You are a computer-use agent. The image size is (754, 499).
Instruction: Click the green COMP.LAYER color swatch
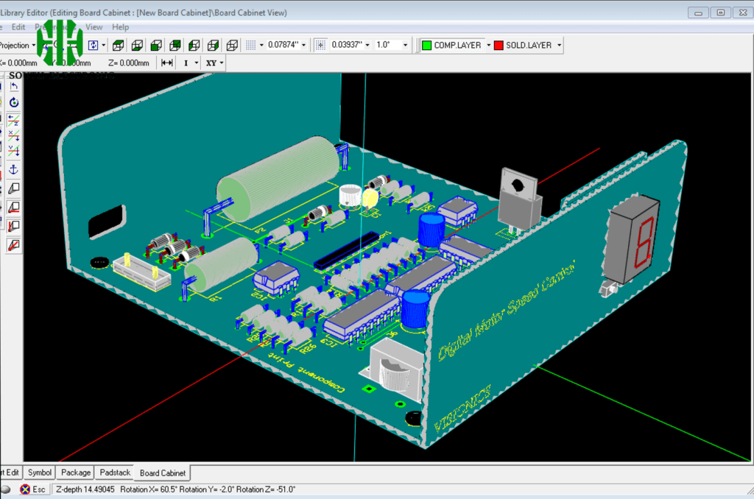[426, 45]
